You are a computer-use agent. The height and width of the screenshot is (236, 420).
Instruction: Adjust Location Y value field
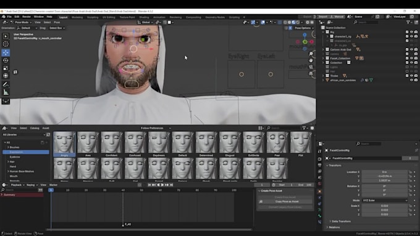tap(385, 176)
